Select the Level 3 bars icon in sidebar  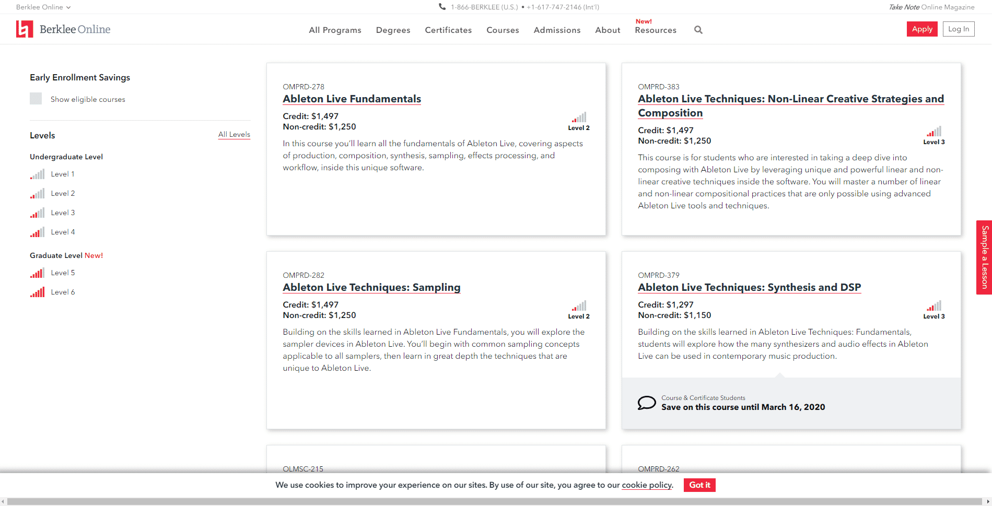[37, 213]
